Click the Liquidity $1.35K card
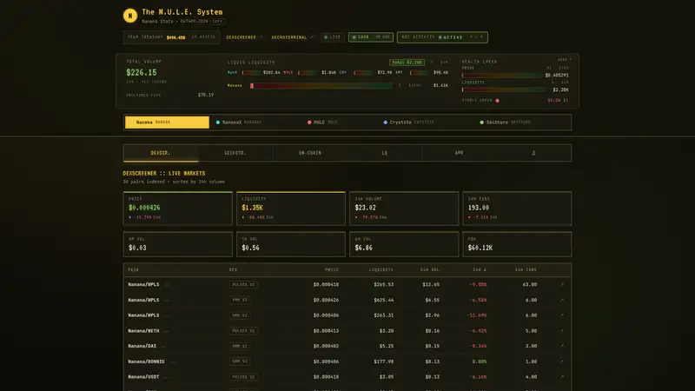 (291, 209)
